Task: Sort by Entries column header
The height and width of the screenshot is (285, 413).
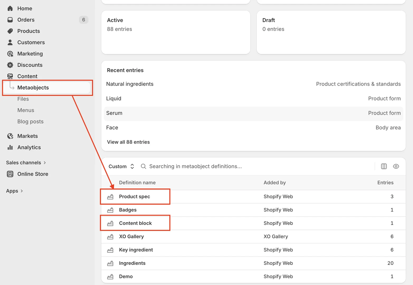Action: [385, 183]
